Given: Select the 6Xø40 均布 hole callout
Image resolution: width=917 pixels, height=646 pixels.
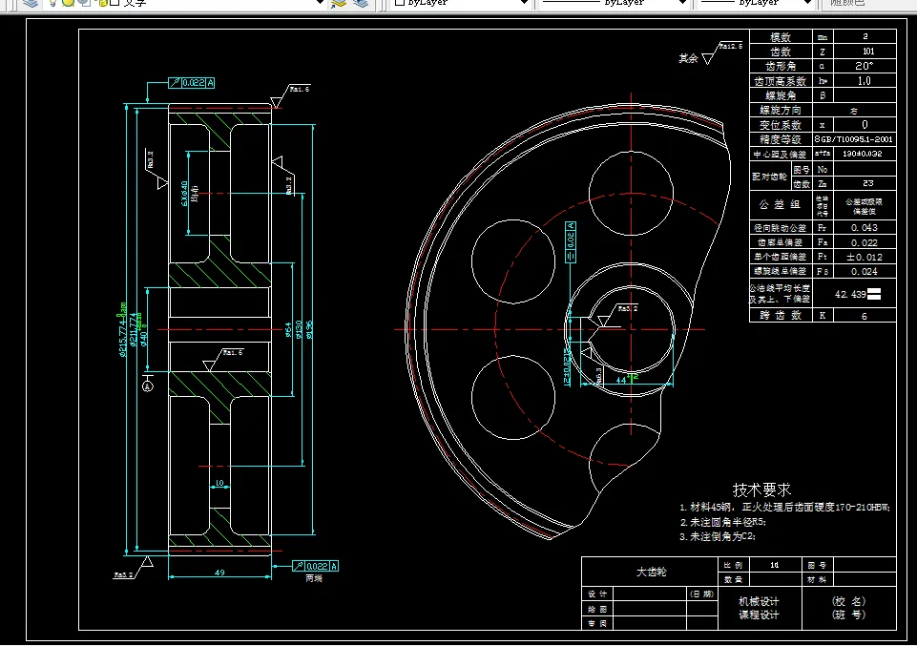Looking at the screenshot, I should (x=190, y=193).
